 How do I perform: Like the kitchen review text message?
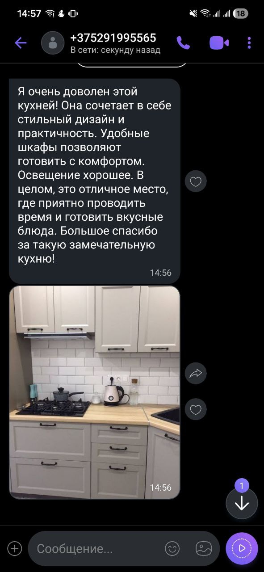click(x=196, y=181)
